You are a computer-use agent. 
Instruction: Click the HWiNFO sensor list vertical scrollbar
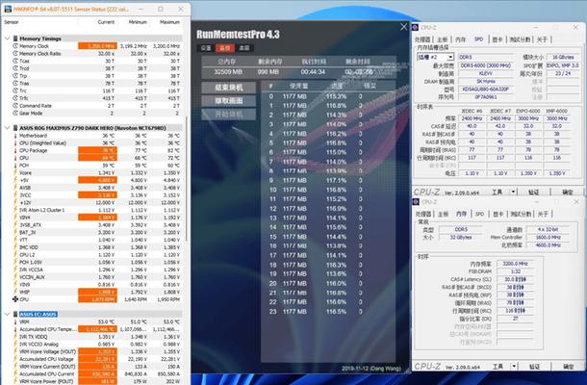coord(186,179)
